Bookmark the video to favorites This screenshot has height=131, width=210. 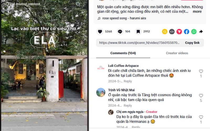pyautogui.click(x=138, y=32)
